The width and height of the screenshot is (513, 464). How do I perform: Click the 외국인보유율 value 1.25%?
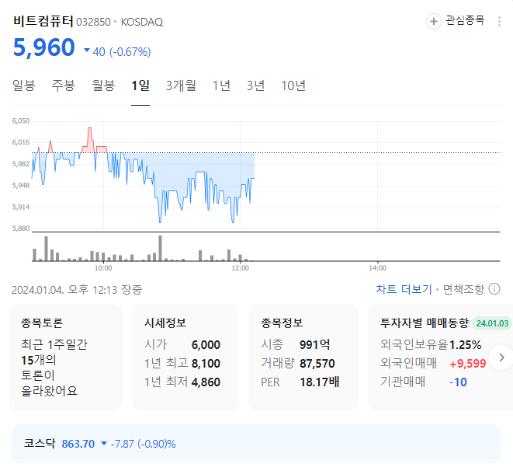(x=465, y=345)
